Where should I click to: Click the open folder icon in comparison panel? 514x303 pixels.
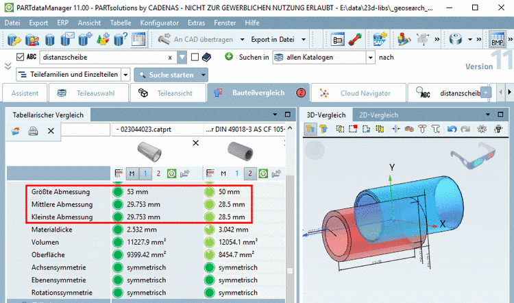(15, 131)
